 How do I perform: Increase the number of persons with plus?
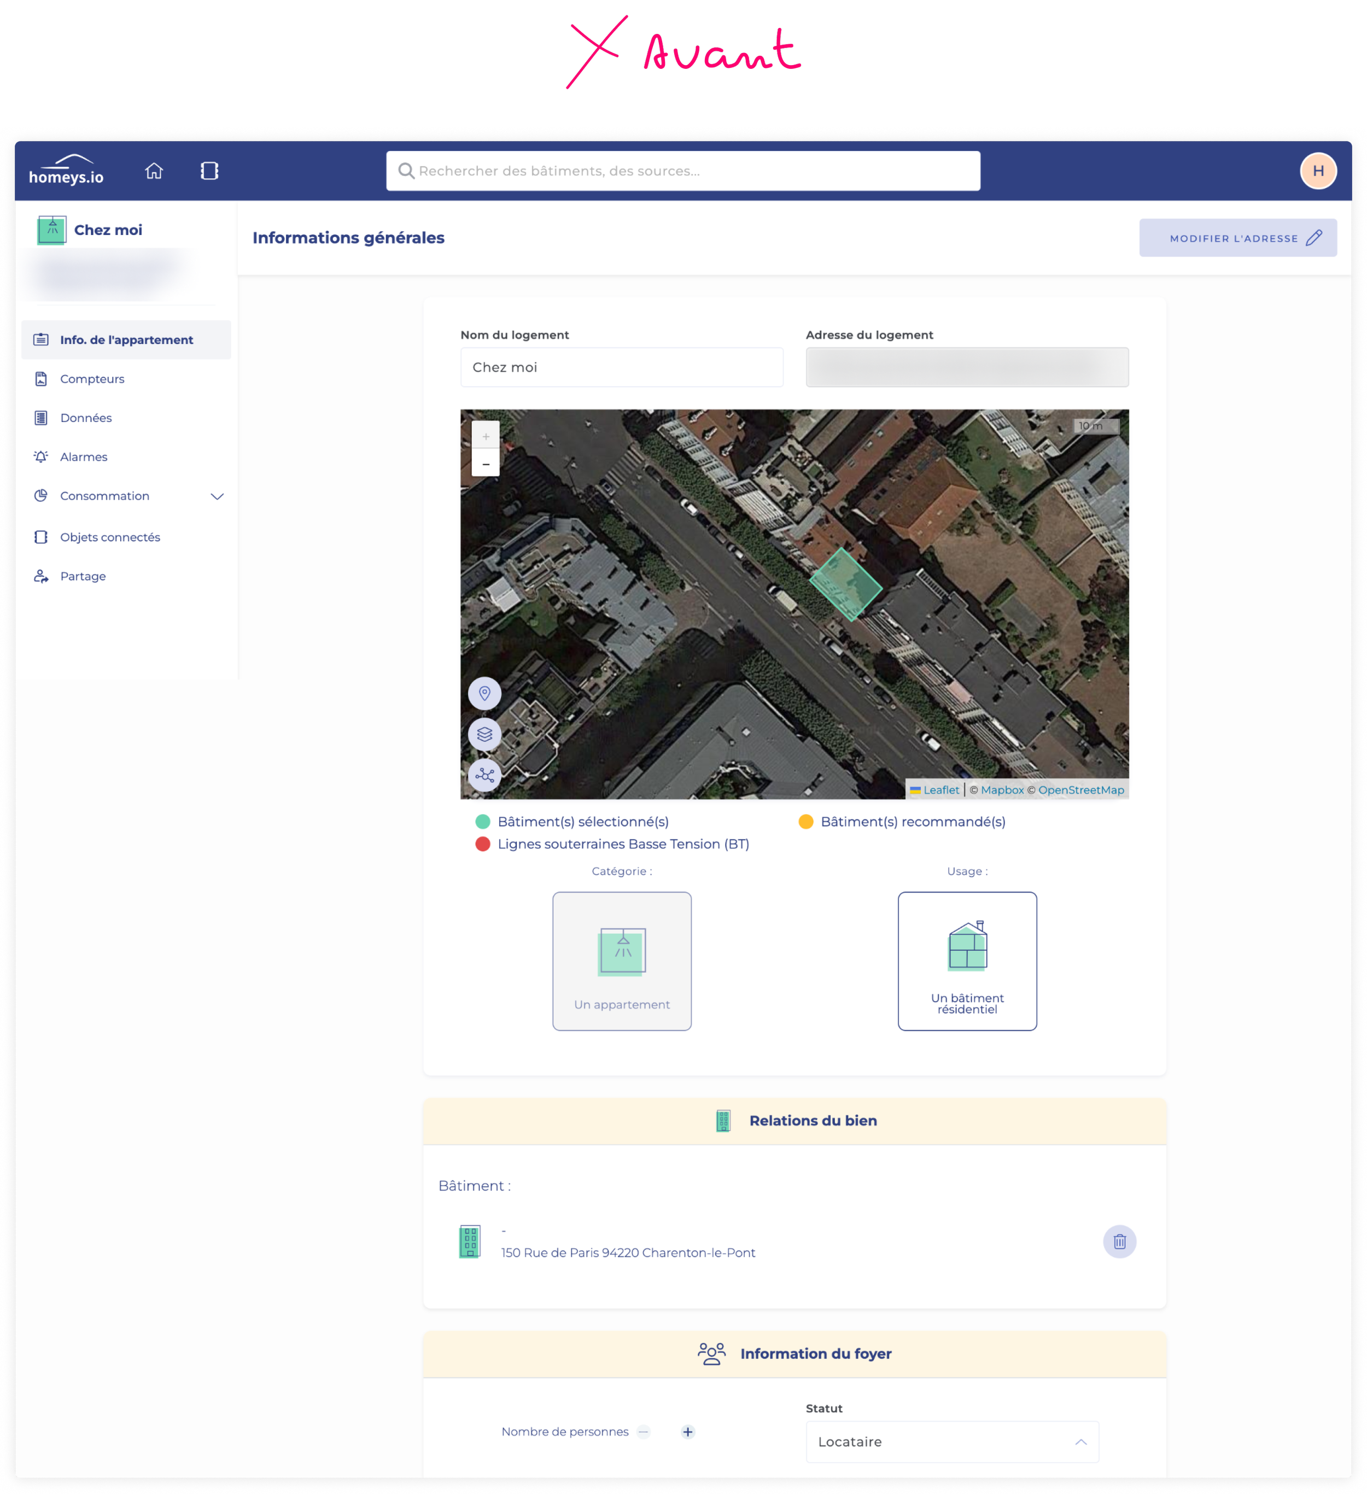click(x=687, y=1432)
